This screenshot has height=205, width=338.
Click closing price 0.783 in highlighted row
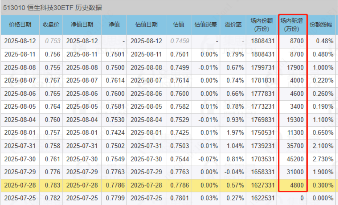[53, 185]
